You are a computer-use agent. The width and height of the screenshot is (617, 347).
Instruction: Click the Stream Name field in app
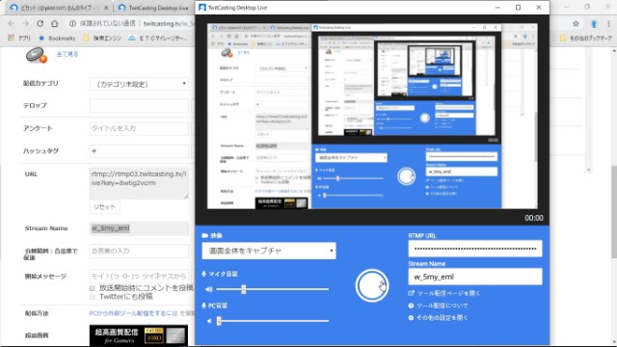pyautogui.click(x=475, y=277)
